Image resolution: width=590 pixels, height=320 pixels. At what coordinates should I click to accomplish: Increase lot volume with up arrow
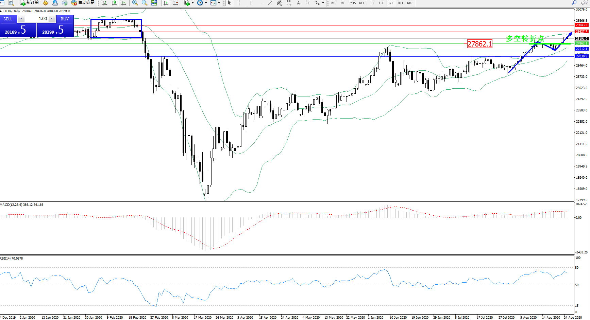click(x=52, y=19)
